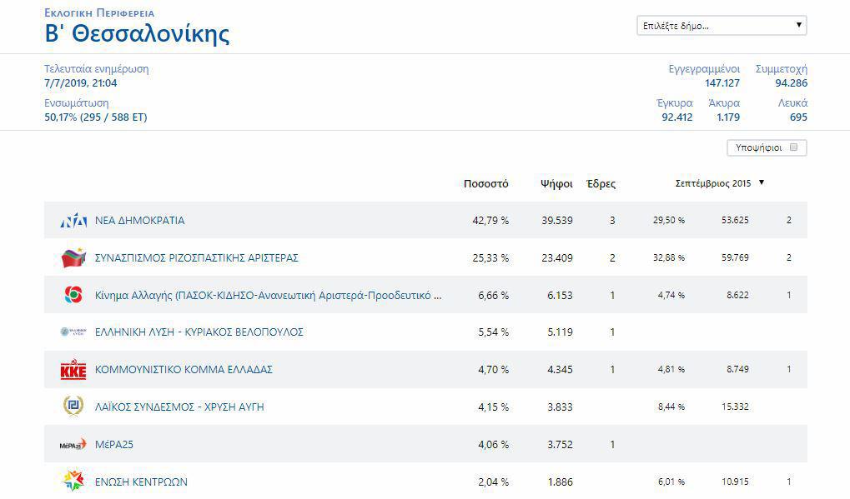This screenshot has width=850, height=499.
Task: Click the Ποσοστό column header
Action: (x=485, y=184)
